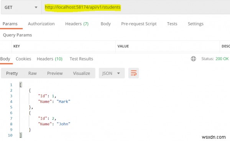The width and height of the screenshot is (230, 141).
Task: Open the response Cookies tab
Action: [x=23, y=59]
